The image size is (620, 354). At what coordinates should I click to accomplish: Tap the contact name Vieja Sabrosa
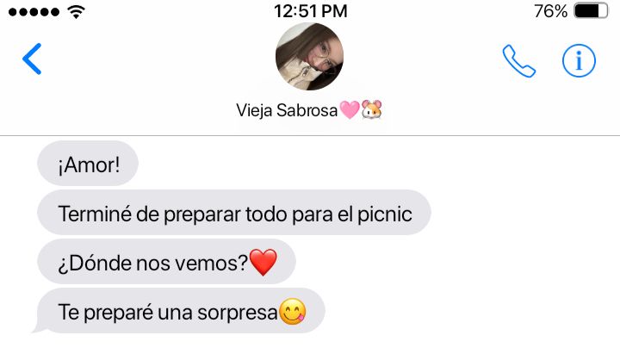(x=287, y=110)
